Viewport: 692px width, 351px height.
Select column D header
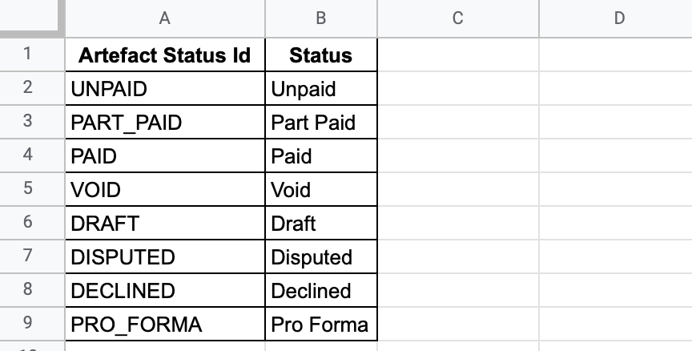pyautogui.click(x=616, y=18)
